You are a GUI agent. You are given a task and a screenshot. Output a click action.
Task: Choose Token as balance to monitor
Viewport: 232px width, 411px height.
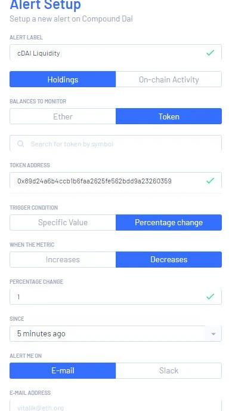click(169, 116)
